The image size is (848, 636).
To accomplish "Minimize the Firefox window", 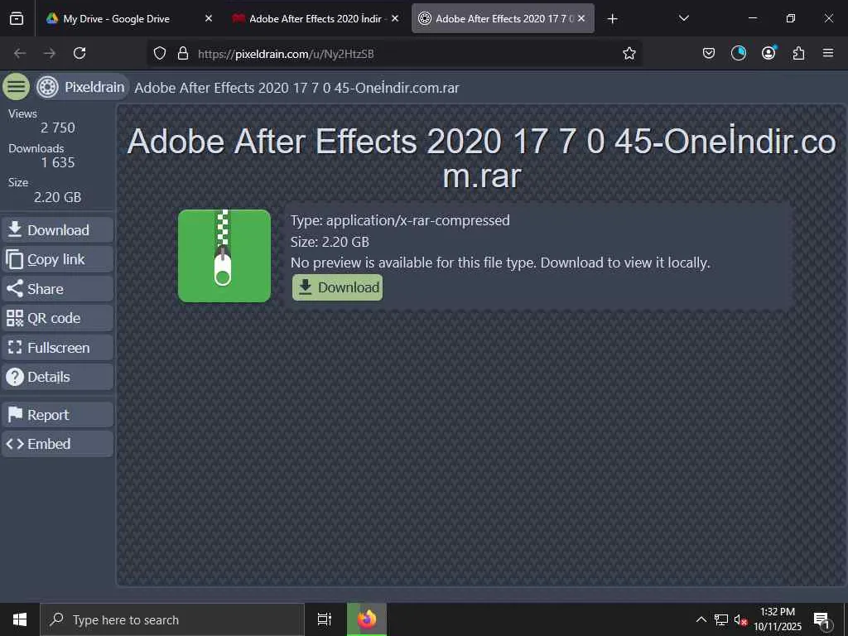I will coord(752,18).
